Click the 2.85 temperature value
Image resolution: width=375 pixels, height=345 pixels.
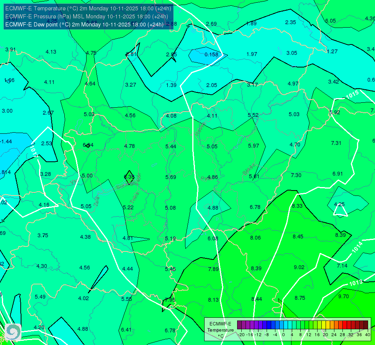(172, 54)
